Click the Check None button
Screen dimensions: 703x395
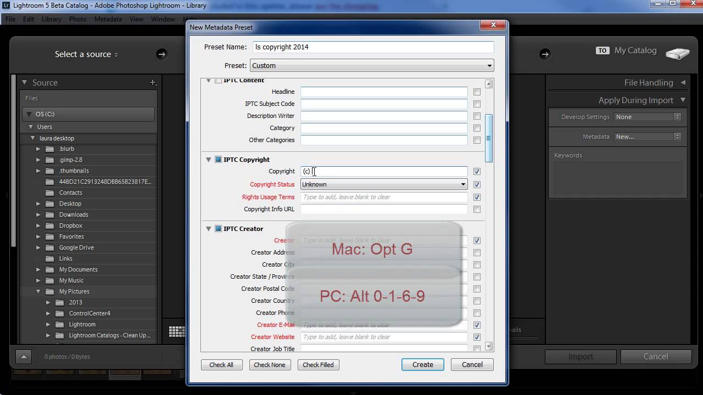270,365
